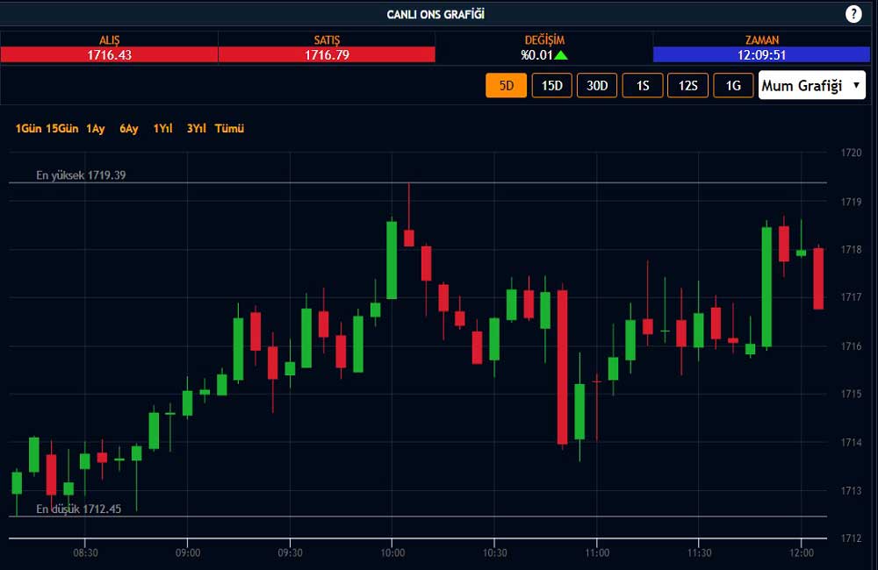Click the 10:00 time axis label
Screen dimensions: 878x570
[392, 553]
